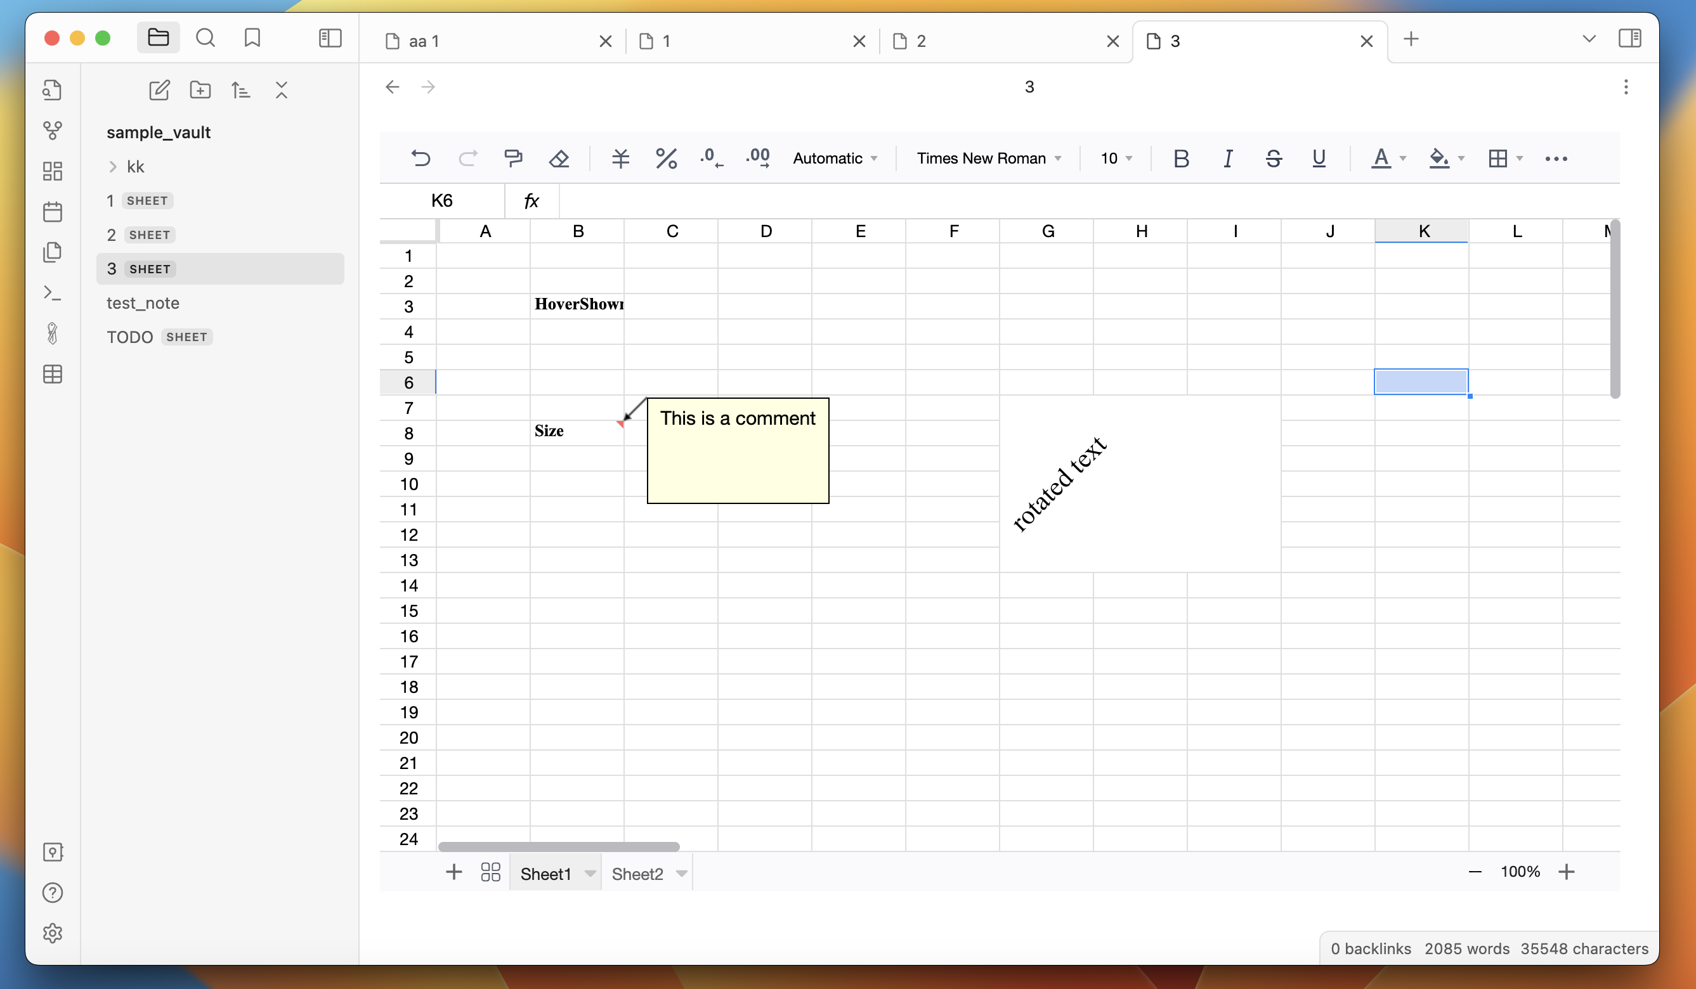The height and width of the screenshot is (989, 1696).
Task: Open the Times New Roman font dropdown
Action: pos(988,158)
